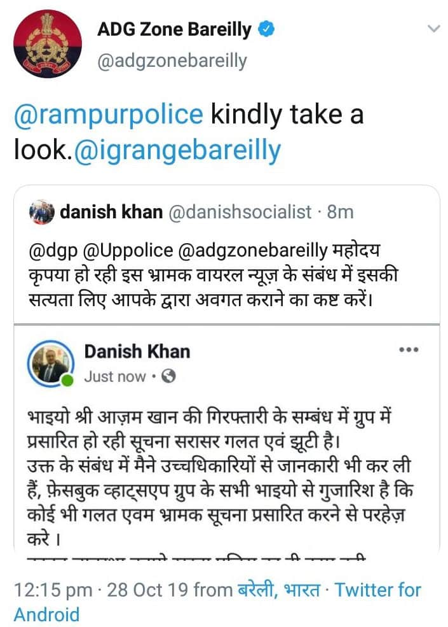Open the danish khan quoted-tweet name
The image size is (448, 627).
(x=111, y=212)
